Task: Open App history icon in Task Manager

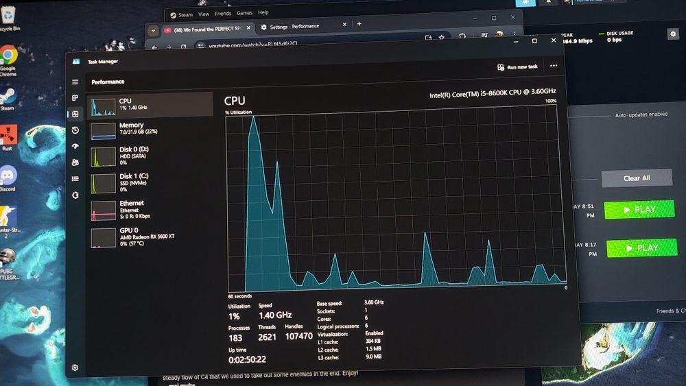Action: (x=75, y=130)
